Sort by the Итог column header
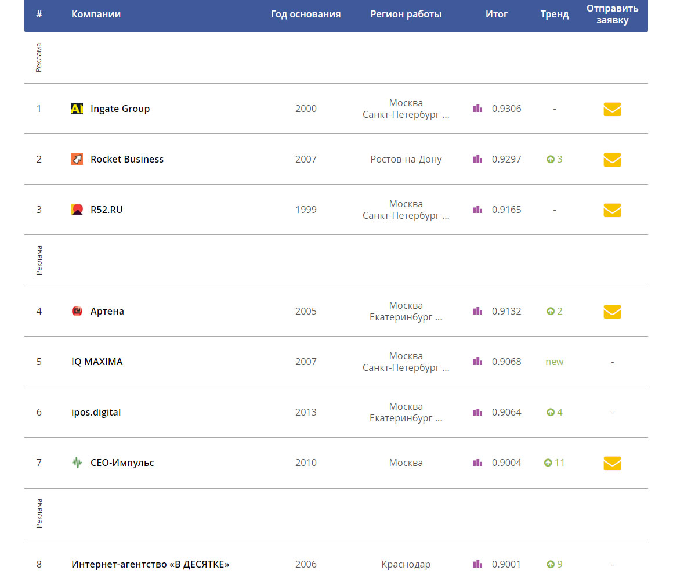Screen dimensions: 684x585 coord(497,14)
